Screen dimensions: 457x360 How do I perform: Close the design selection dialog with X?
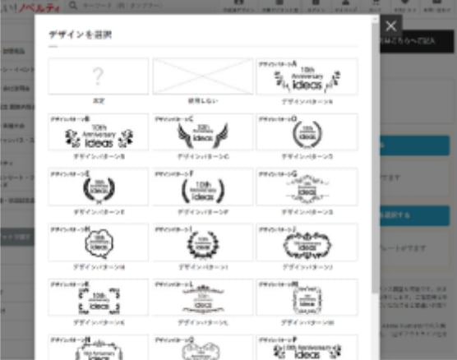point(391,26)
